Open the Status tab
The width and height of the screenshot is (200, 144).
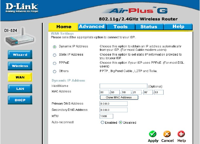149,27
